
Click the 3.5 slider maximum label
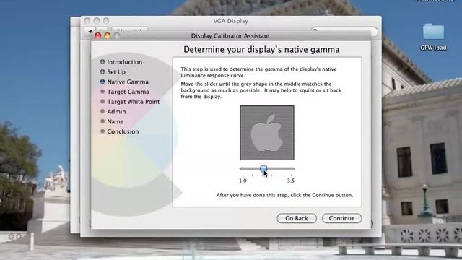pyautogui.click(x=291, y=181)
